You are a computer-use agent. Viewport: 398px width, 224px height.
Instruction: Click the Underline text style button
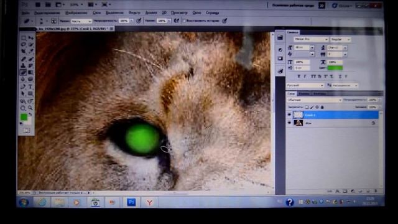click(340, 76)
